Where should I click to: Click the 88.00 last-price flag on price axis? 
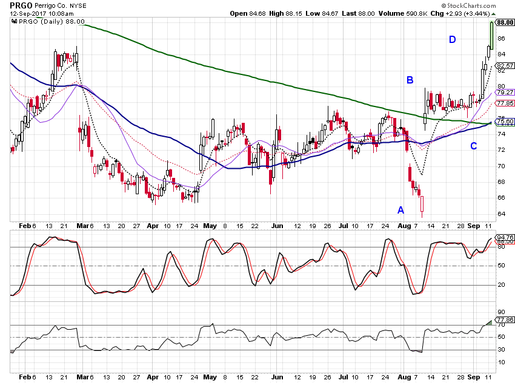pos(505,22)
